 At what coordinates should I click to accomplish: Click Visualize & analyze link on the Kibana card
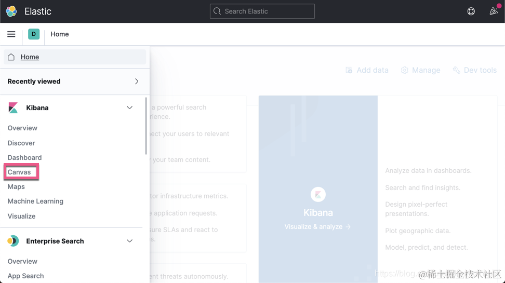coord(317,226)
